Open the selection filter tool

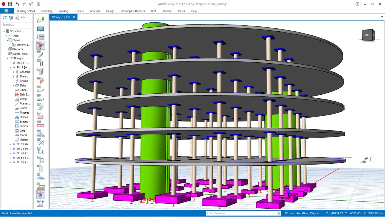tap(31, 4)
